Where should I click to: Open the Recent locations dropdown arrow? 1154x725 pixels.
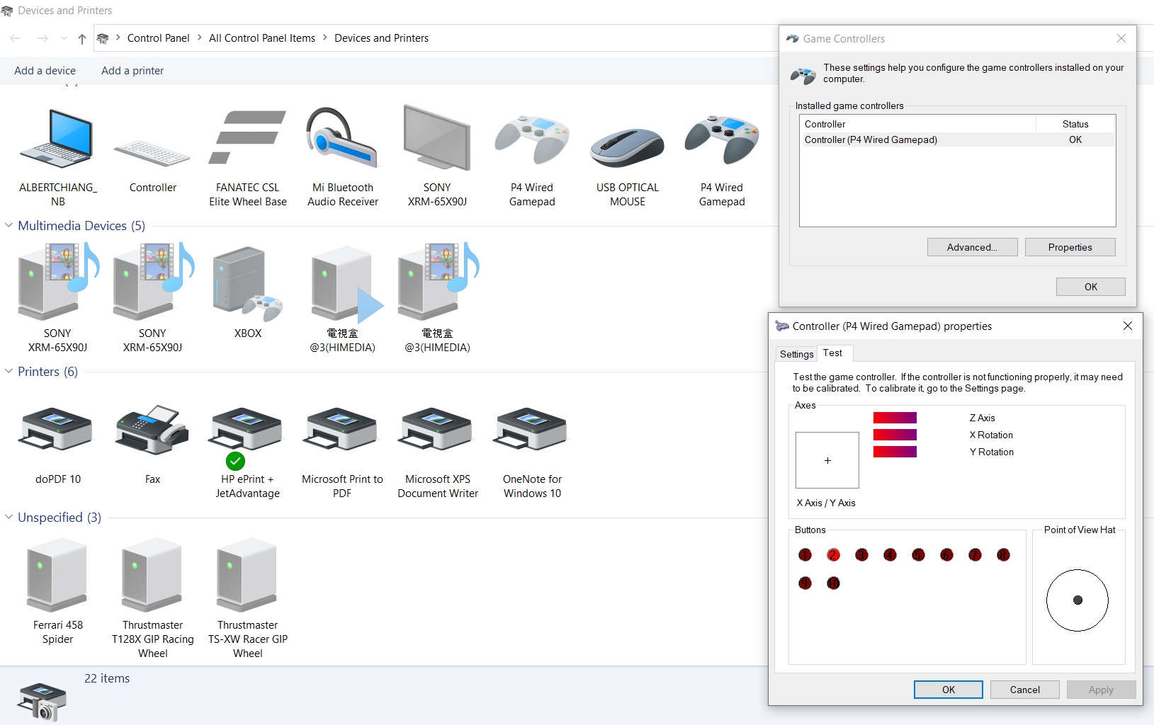[x=64, y=38]
